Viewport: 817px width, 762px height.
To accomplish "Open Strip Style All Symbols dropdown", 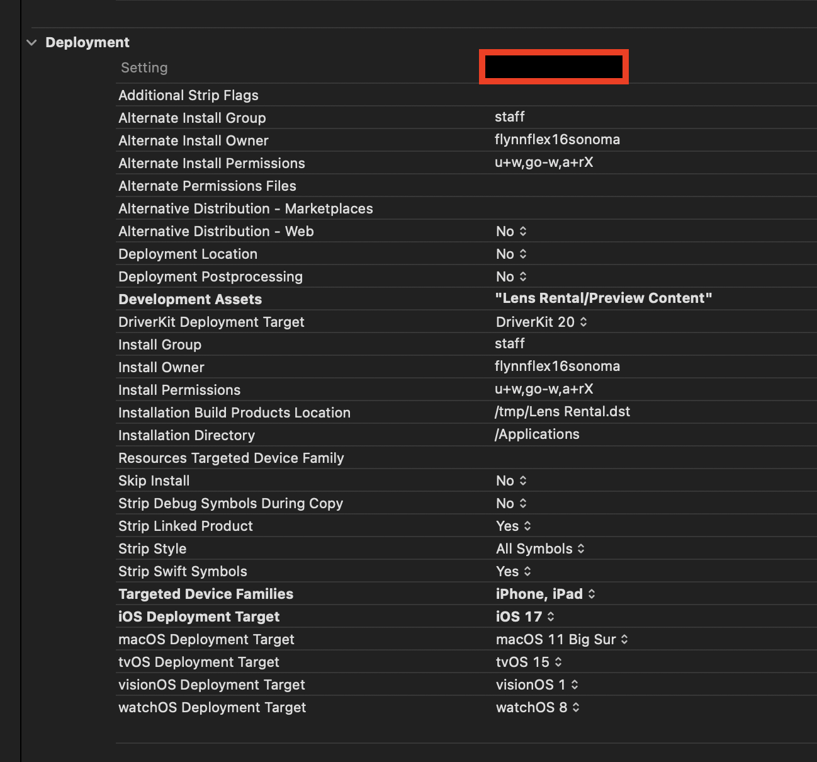I will point(540,549).
